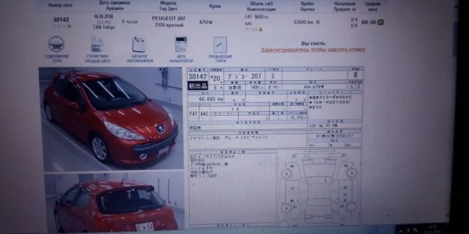The image size is (469, 234).
Task: Click the PEUGEOT 207 model name
Action: (169, 19)
